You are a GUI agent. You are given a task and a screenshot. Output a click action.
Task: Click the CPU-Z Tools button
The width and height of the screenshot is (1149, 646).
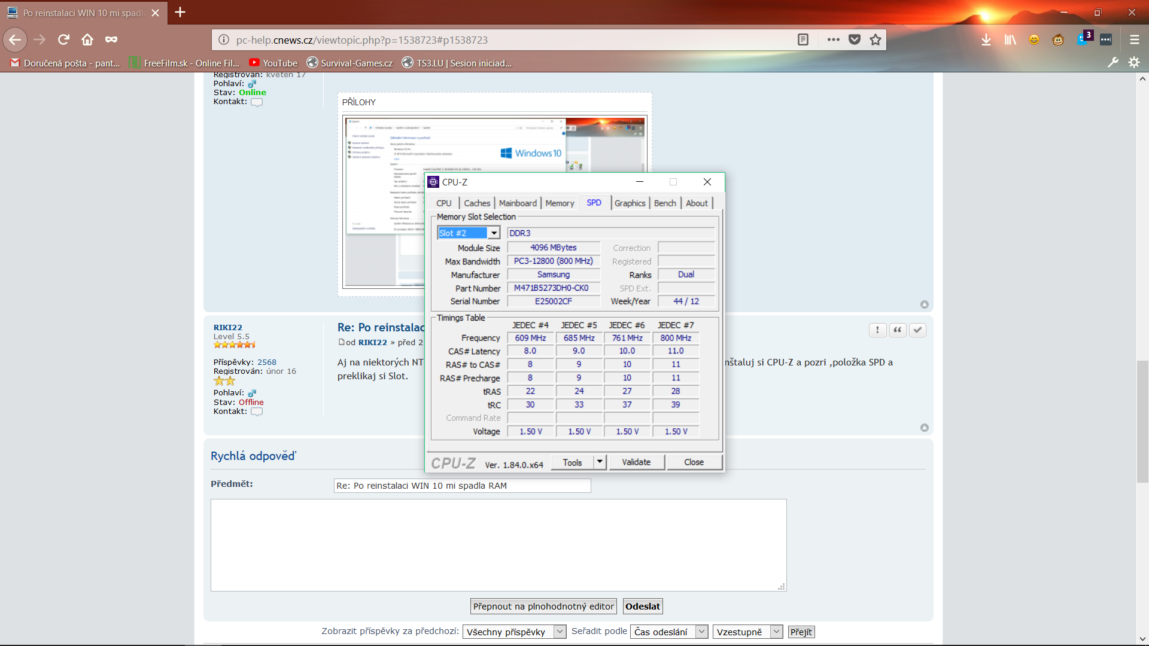572,462
